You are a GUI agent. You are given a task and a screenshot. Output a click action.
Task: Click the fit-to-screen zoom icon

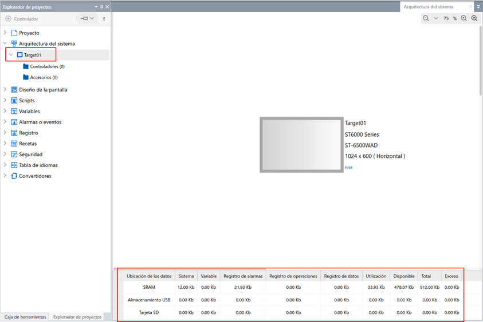coord(474,18)
